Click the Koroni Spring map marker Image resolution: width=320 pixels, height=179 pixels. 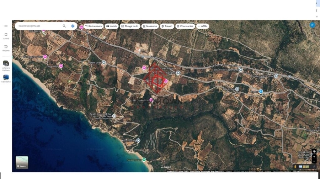[x=138, y=140]
